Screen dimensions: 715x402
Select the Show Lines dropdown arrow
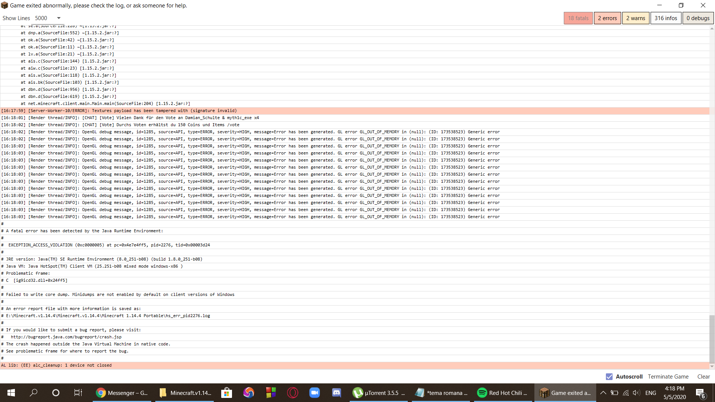(58, 18)
